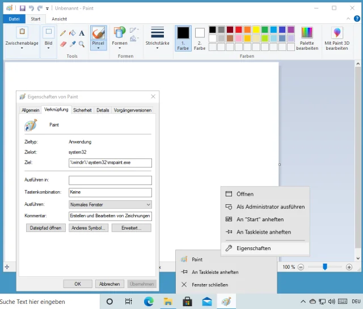
Task: Pick the red color swatch
Action: (x=239, y=29)
